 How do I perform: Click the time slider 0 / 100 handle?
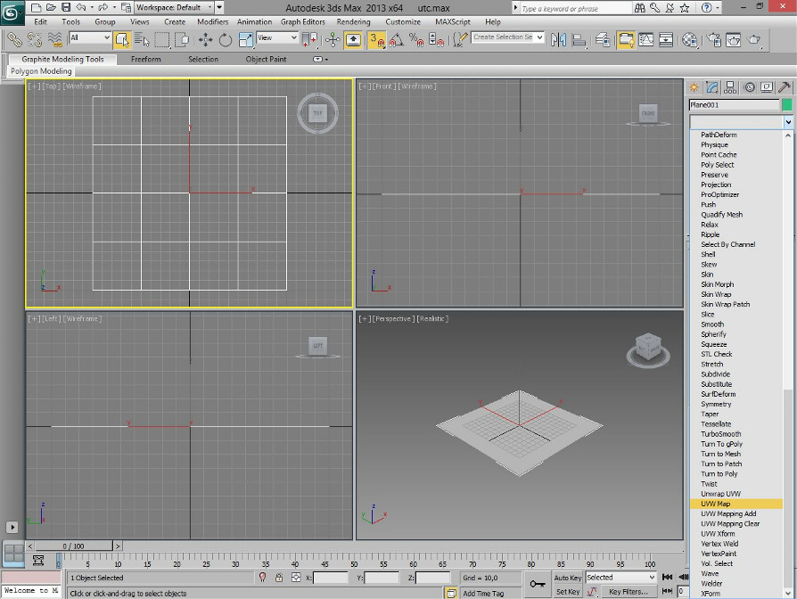click(x=74, y=546)
